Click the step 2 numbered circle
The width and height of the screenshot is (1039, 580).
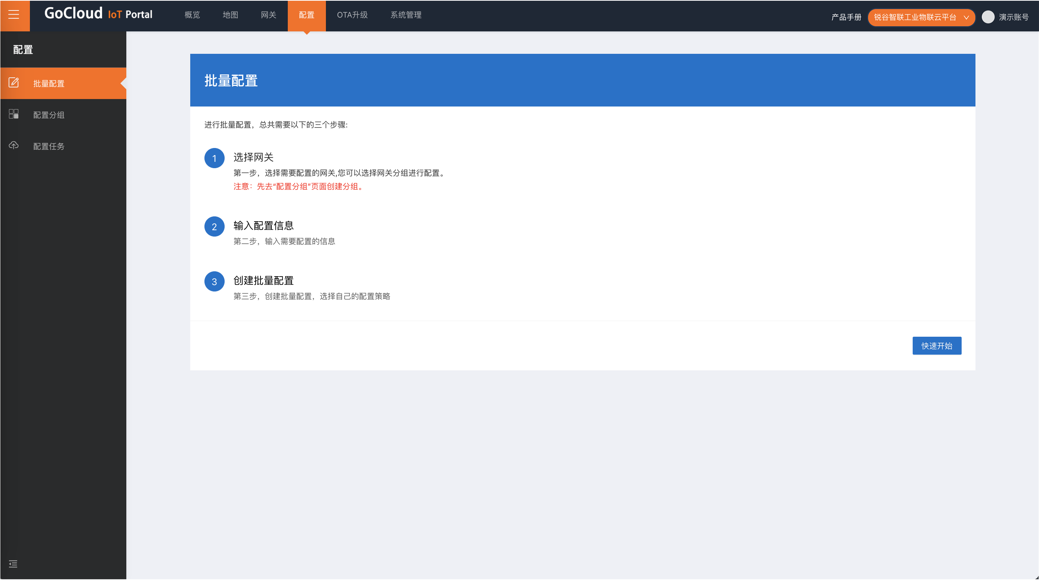point(214,227)
